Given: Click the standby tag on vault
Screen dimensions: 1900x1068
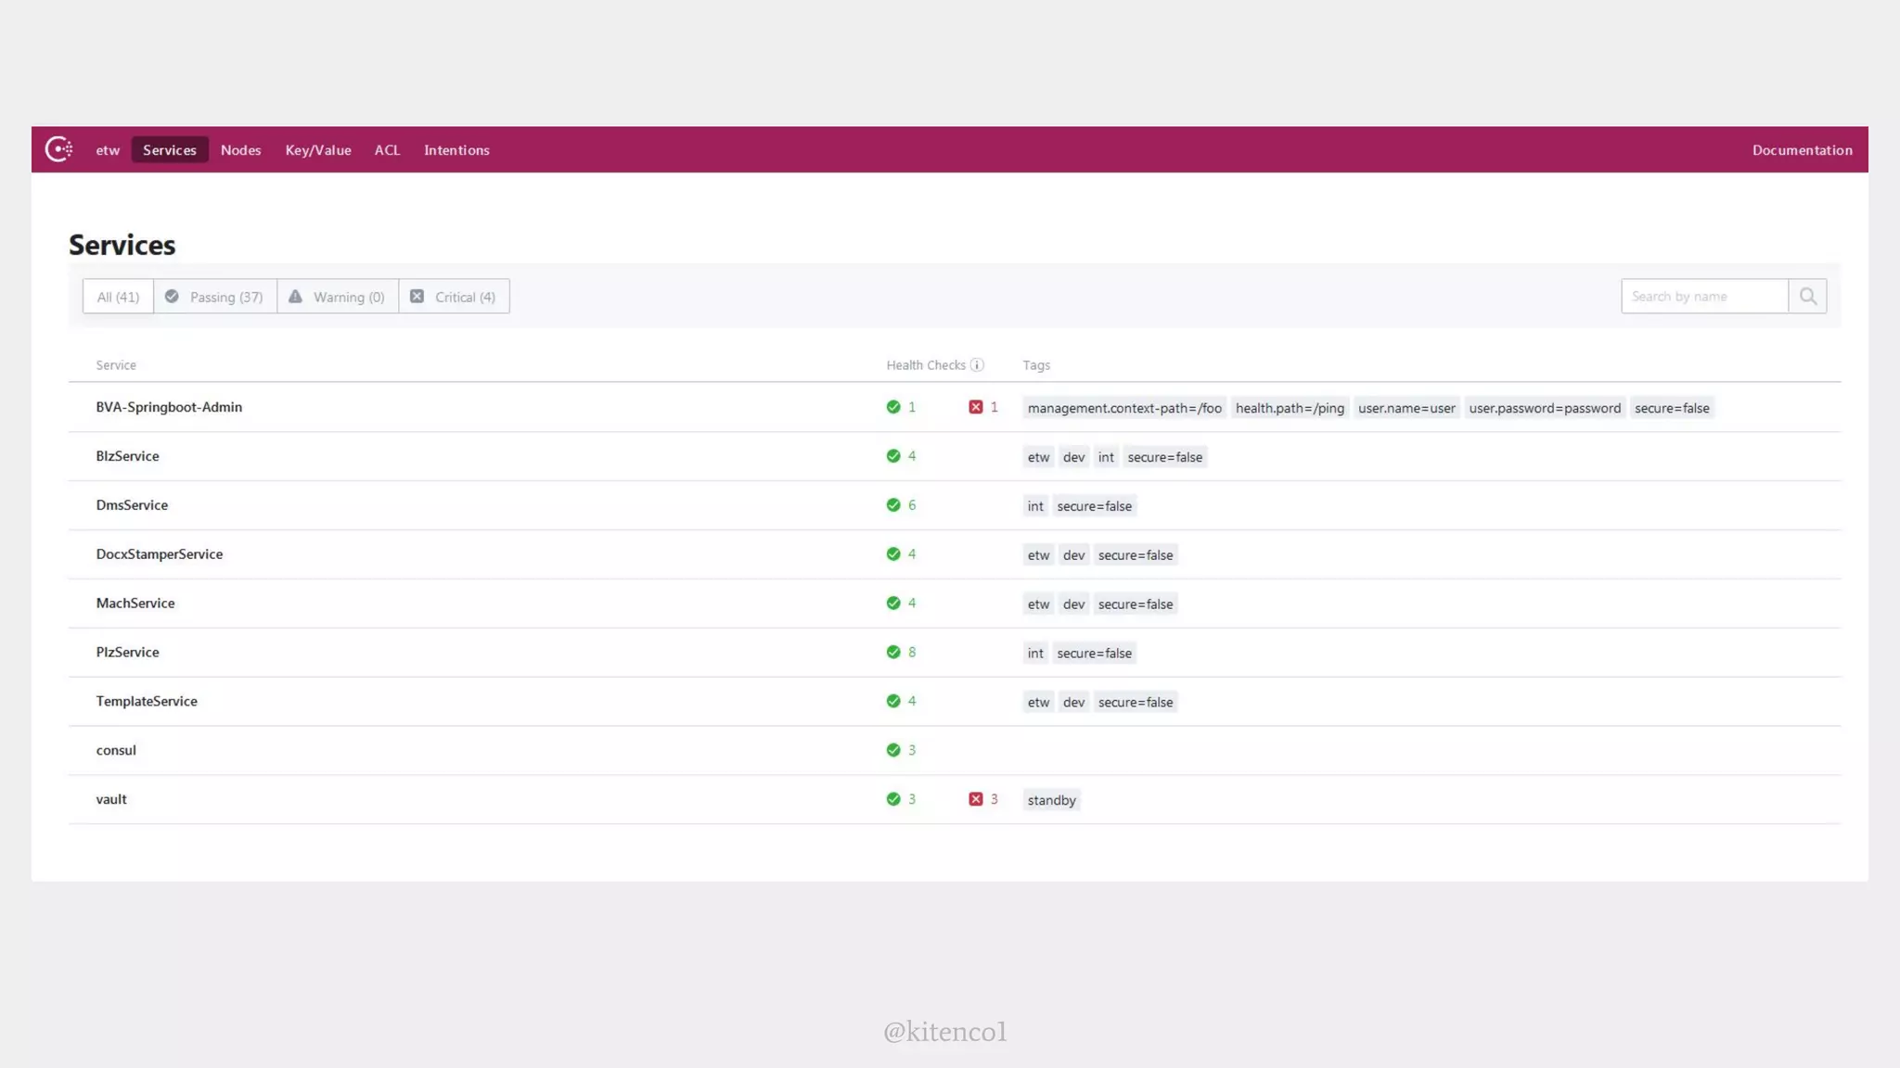Looking at the screenshot, I should click(x=1051, y=800).
